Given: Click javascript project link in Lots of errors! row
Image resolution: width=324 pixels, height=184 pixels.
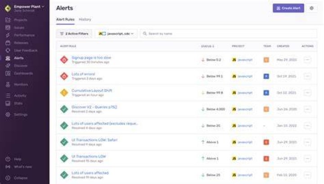Looking at the screenshot, I should [245, 76].
